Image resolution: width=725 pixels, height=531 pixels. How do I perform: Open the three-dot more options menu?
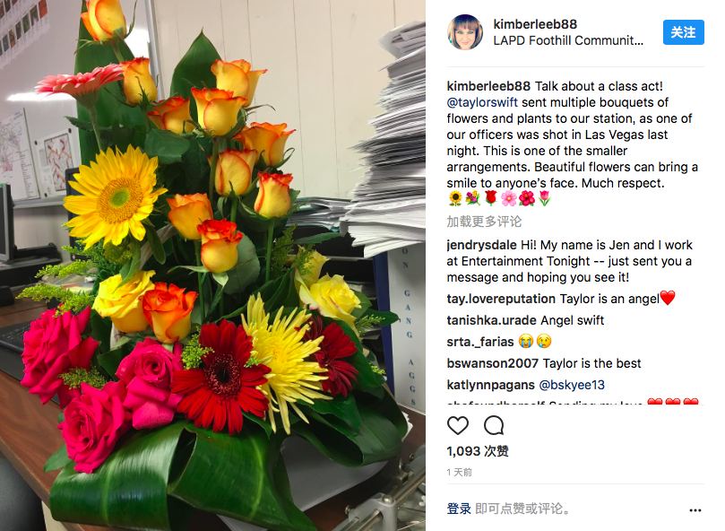coord(695,510)
